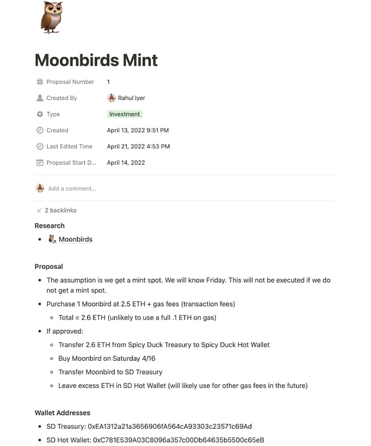
Task: Click the Last Edited Time clock icon
Action: (40, 146)
